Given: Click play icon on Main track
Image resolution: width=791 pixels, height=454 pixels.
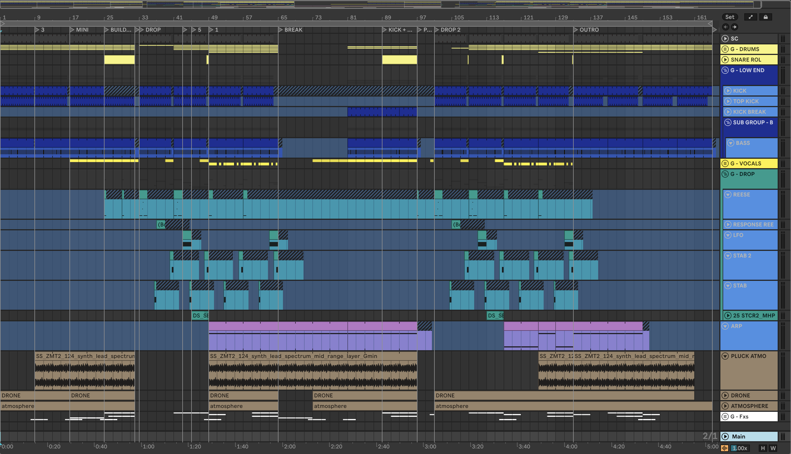Looking at the screenshot, I should click(725, 437).
